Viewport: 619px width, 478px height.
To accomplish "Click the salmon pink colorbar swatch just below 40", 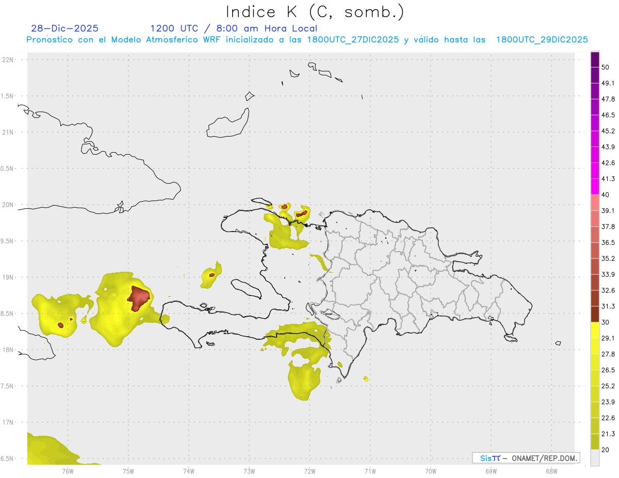I will click(595, 203).
